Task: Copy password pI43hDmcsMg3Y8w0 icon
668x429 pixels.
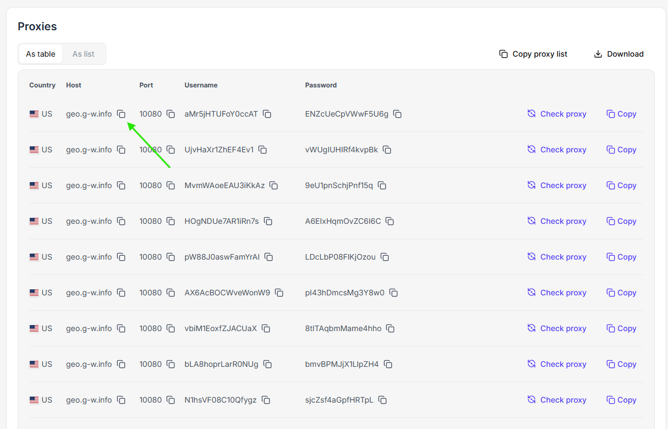Action: tap(393, 293)
